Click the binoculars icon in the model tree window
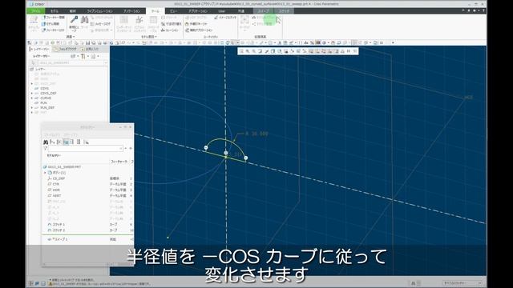 (x=46, y=142)
